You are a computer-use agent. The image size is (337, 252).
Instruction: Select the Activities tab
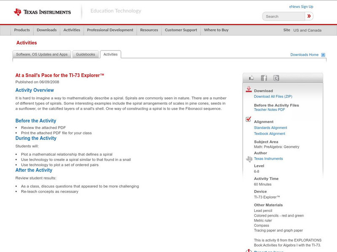pyautogui.click(x=110, y=54)
